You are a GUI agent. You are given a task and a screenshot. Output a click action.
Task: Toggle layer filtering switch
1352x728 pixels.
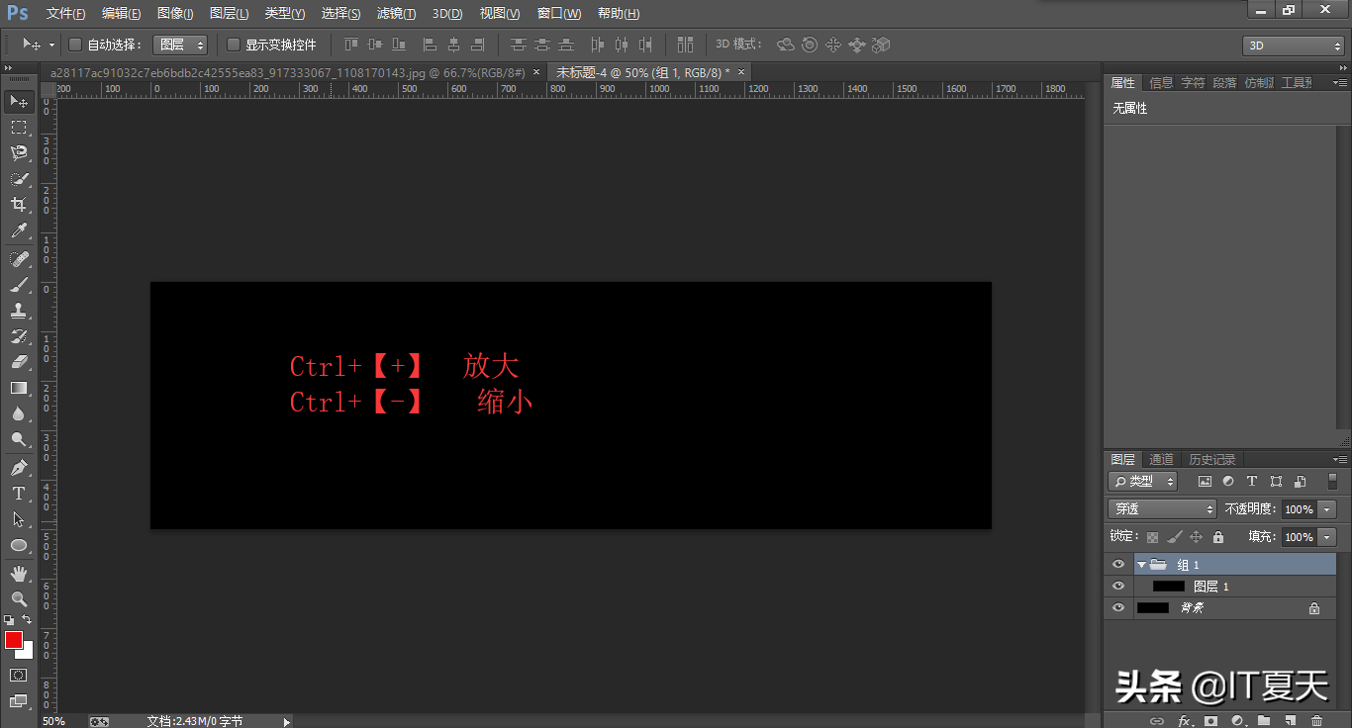click(x=1332, y=482)
